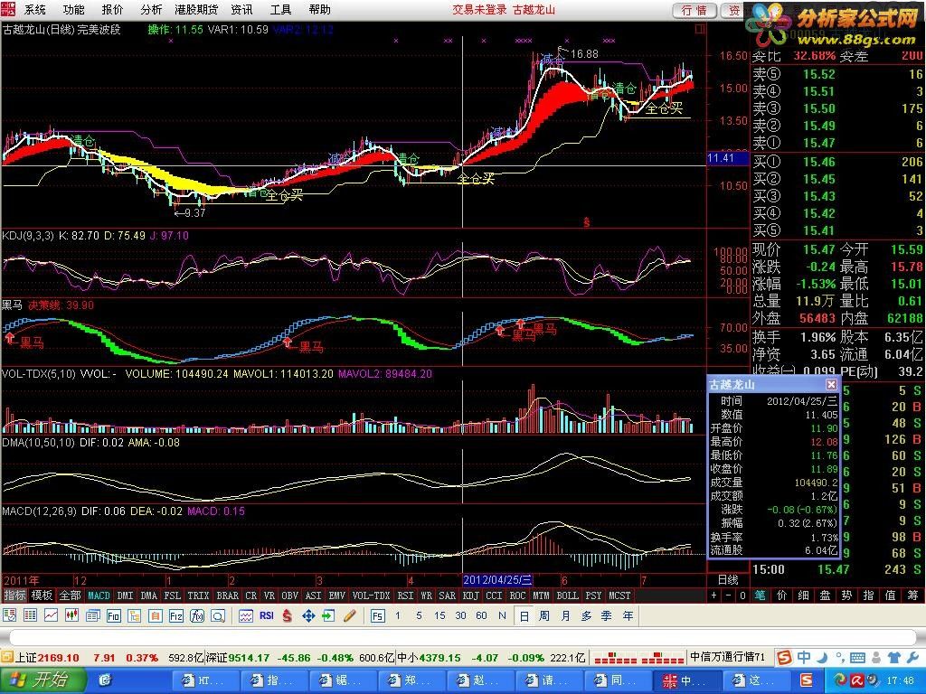The image size is (926, 694).
Task: Select the pencil drawing tool icon
Action: tap(349, 616)
